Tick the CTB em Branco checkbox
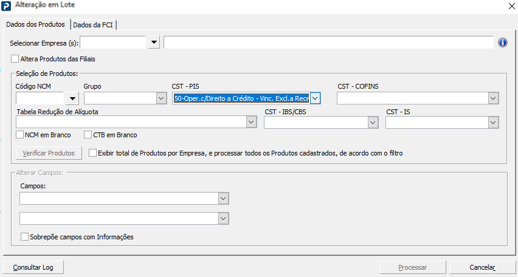 (x=88, y=135)
